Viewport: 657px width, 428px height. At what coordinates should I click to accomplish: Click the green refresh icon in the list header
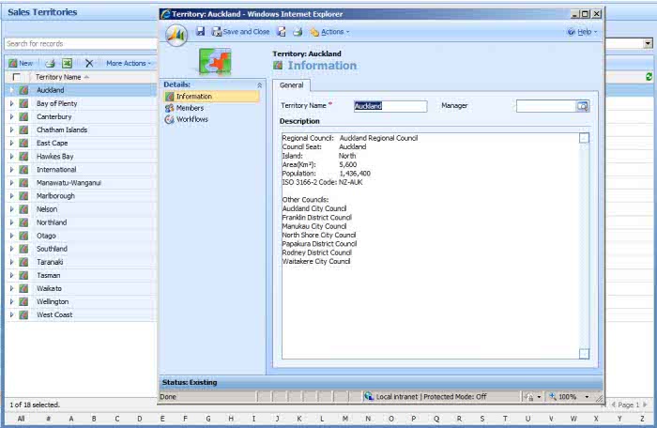pos(648,76)
